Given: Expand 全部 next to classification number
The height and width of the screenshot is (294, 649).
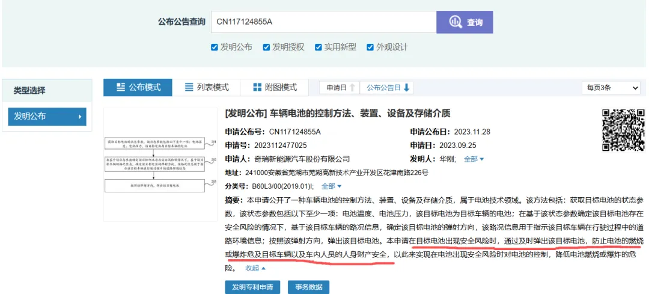Looking at the screenshot, I should click(x=331, y=186).
